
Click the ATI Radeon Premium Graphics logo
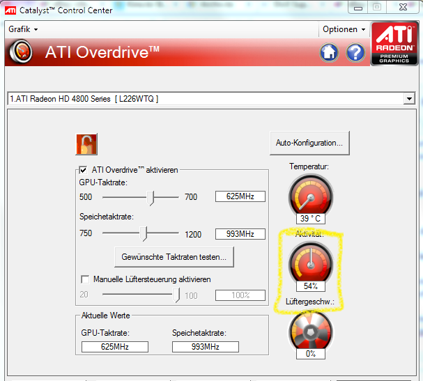tap(394, 44)
